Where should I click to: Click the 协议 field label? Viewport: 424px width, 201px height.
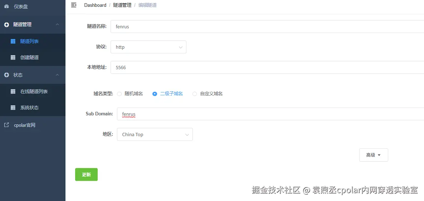coord(101,47)
